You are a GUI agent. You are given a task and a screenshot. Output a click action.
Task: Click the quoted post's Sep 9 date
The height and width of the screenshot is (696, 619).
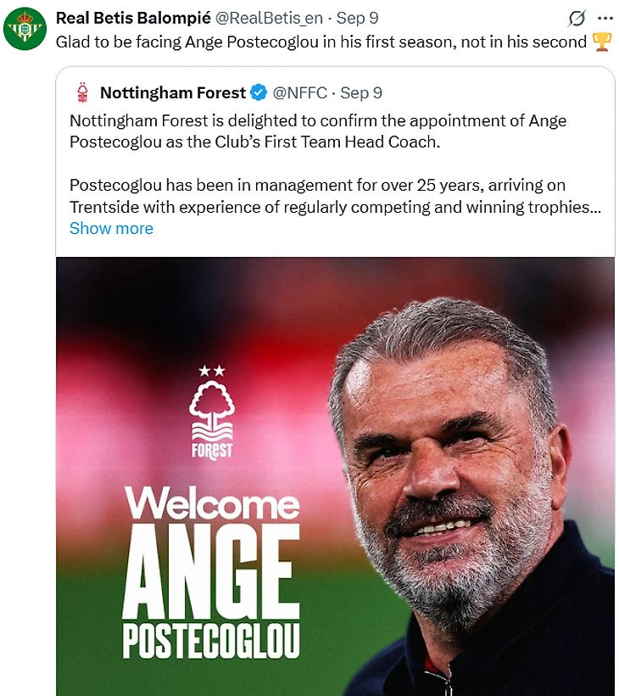coord(360,92)
